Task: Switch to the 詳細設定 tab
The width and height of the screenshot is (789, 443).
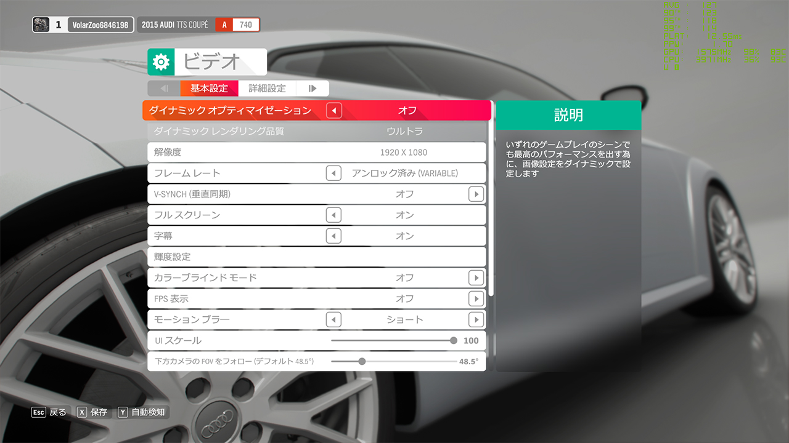Action: tap(267, 88)
